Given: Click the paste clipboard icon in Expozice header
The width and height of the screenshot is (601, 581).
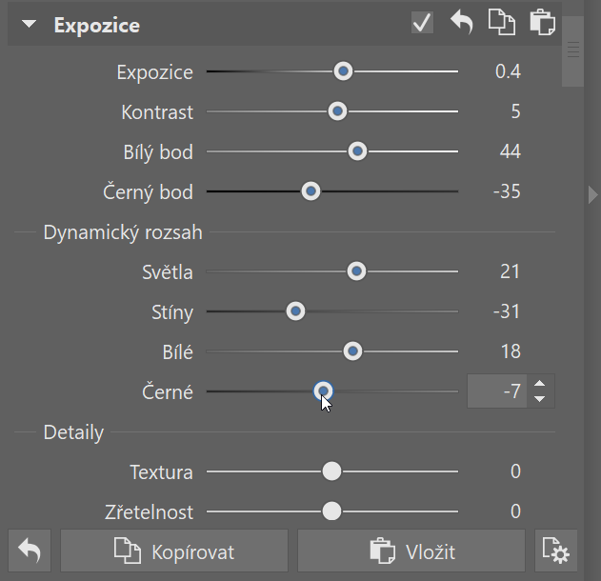Looking at the screenshot, I should [542, 22].
